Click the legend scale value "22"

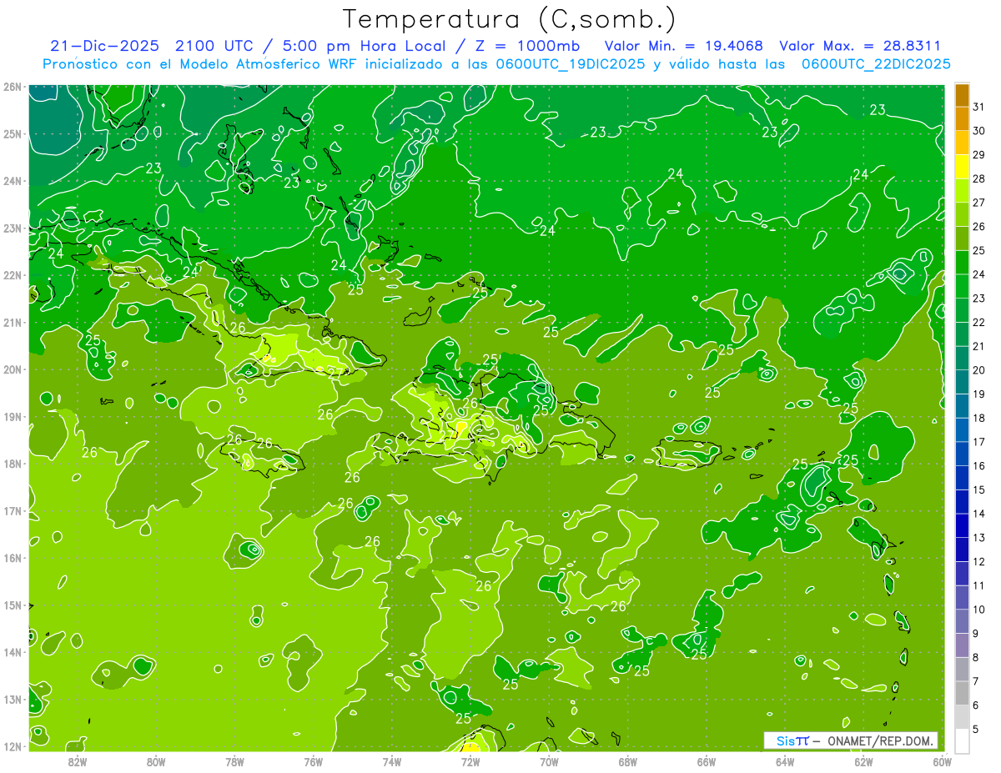coord(978,323)
